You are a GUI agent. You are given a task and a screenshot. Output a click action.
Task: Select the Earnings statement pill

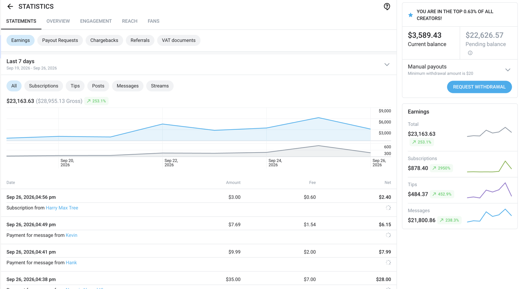[20, 40]
